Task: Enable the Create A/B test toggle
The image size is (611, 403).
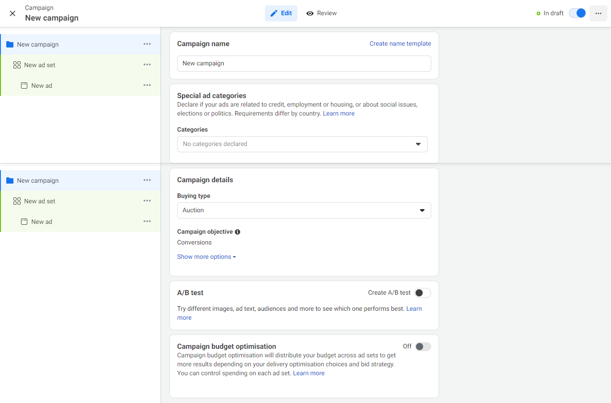Action: point(422,293)
